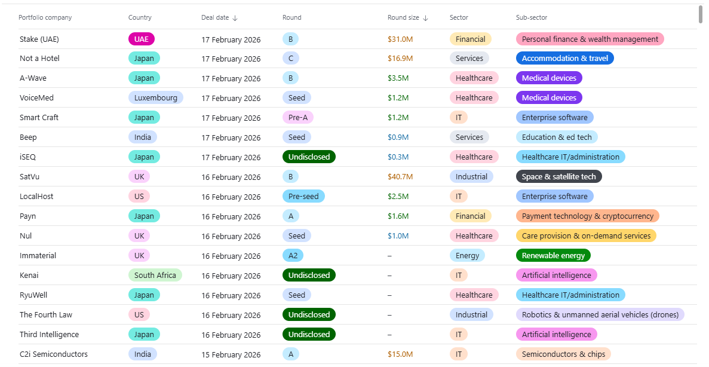Select the Undisclosed round tag for iSEQ
Image resolution: width=709 pixels, height=367 pixels.
(309, 157)
